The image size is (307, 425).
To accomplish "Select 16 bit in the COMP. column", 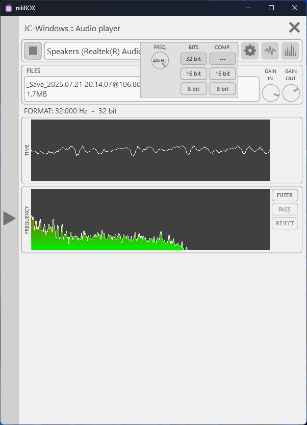I will [x=223, y=74].
